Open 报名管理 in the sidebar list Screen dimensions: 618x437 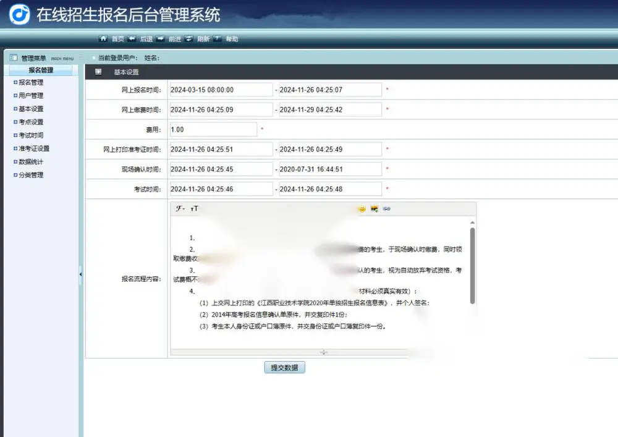point(31,82)
